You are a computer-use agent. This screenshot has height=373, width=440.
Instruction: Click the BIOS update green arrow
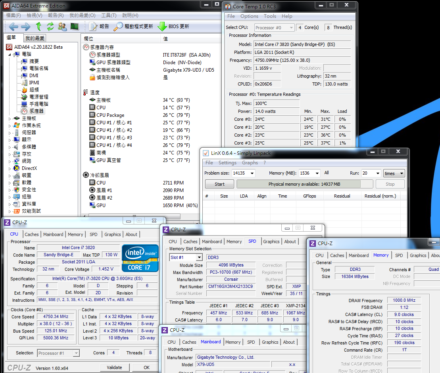coord(162,27)
